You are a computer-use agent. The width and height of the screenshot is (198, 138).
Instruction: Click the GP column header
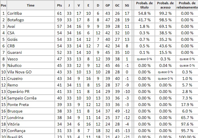tap(108, 5)
